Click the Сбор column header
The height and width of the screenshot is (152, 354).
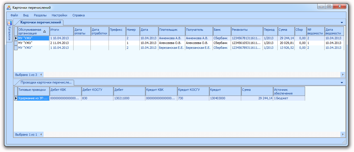pyautogui.click(x=301, y=31)
